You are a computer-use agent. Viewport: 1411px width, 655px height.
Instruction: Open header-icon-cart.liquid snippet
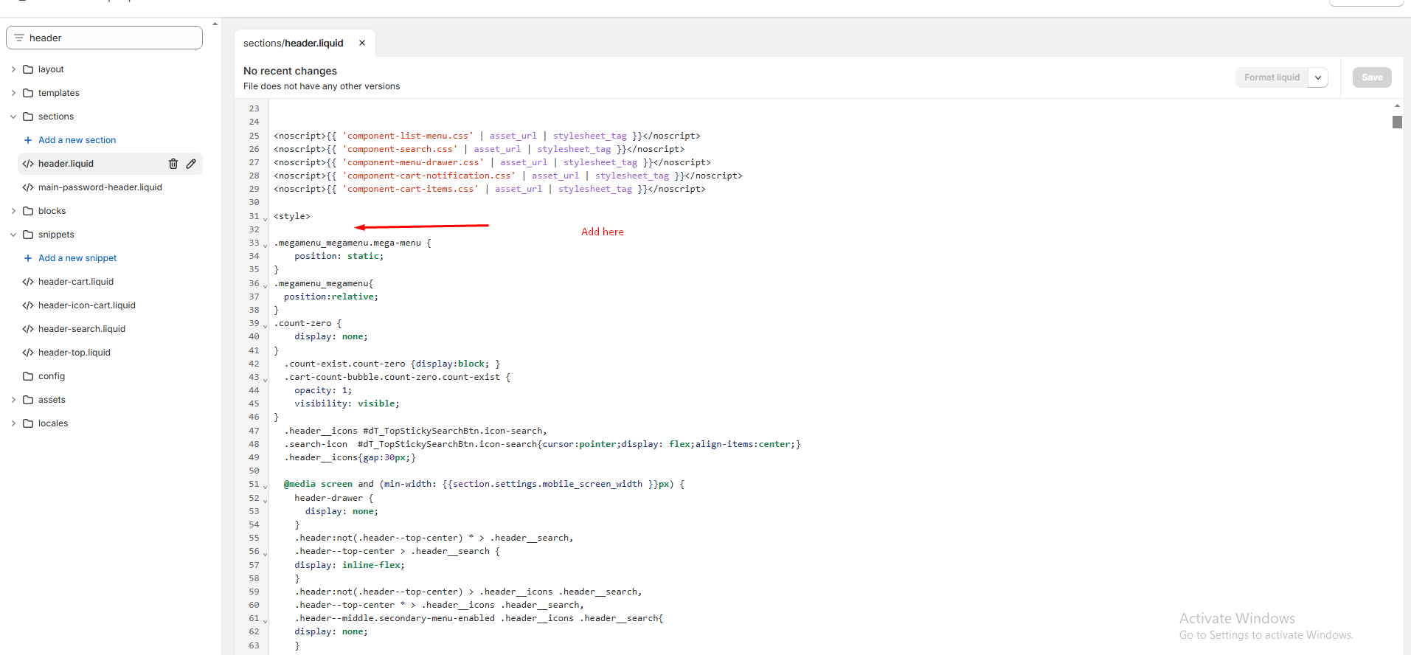tap(87, 305)
